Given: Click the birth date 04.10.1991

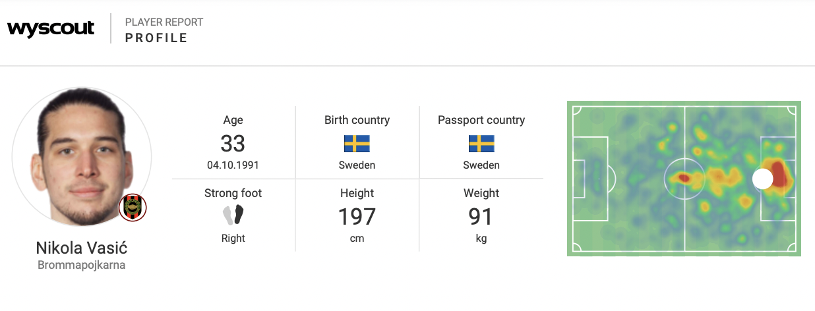Looking at the screenshot, I should click(233, 165).
